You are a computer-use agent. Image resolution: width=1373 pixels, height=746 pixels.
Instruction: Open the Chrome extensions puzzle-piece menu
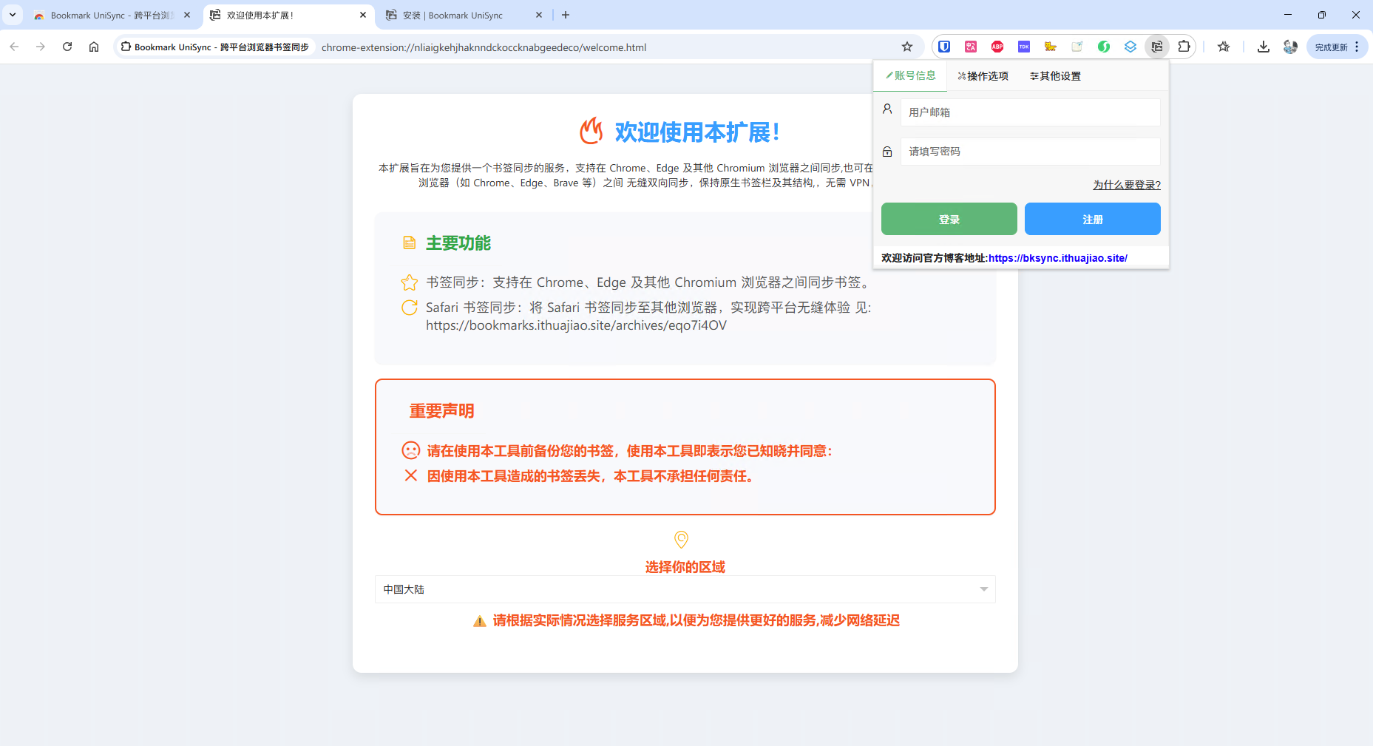pyautogui.click(x=1184, y=46)
